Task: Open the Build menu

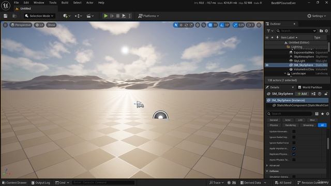Action: pyautogui.click(x=65, y=3)
